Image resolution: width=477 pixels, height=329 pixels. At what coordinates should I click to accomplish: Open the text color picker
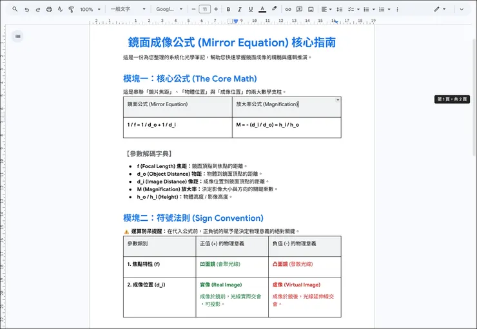[262, 10]
